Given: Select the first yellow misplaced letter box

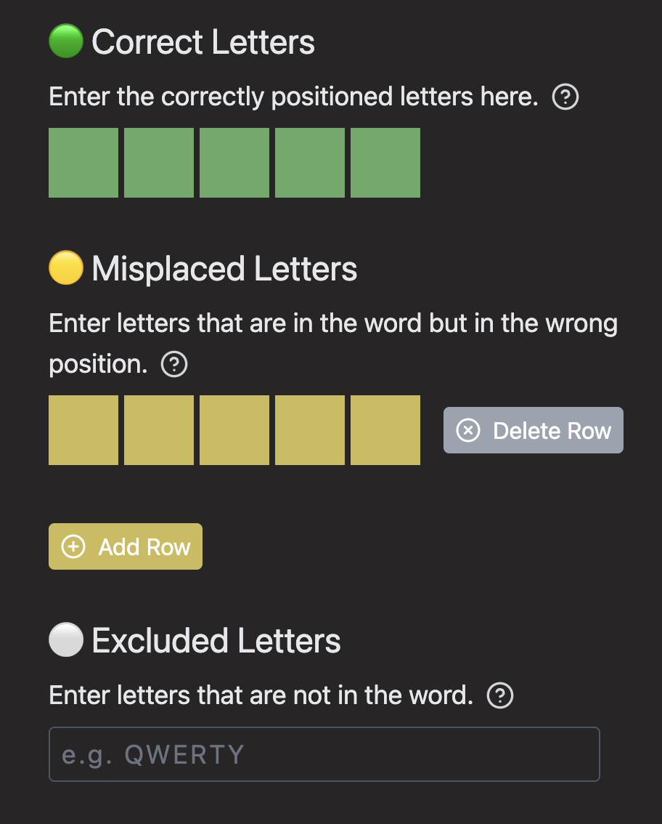Looking at the screenshot, I should click(83, 429).
